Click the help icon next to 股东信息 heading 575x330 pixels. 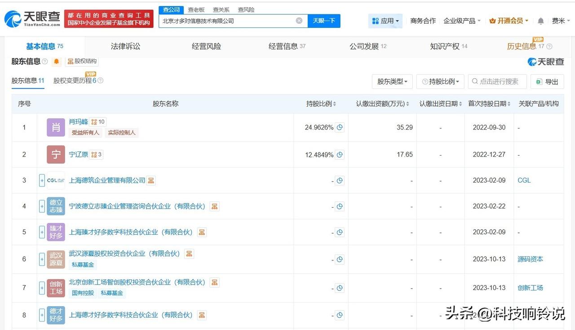[45, 61]
